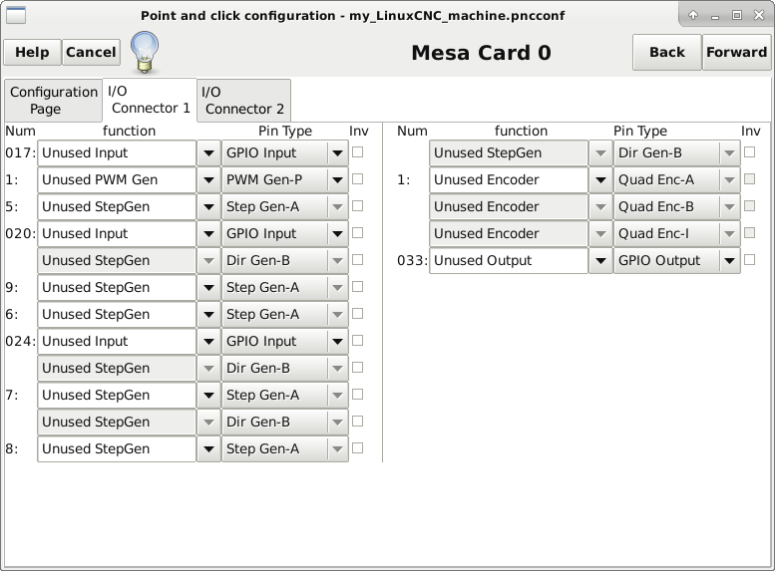Toggle Inv checkbox for row 6 StepGen
This screenshot has width=775, height=571.
coord(357,313)
